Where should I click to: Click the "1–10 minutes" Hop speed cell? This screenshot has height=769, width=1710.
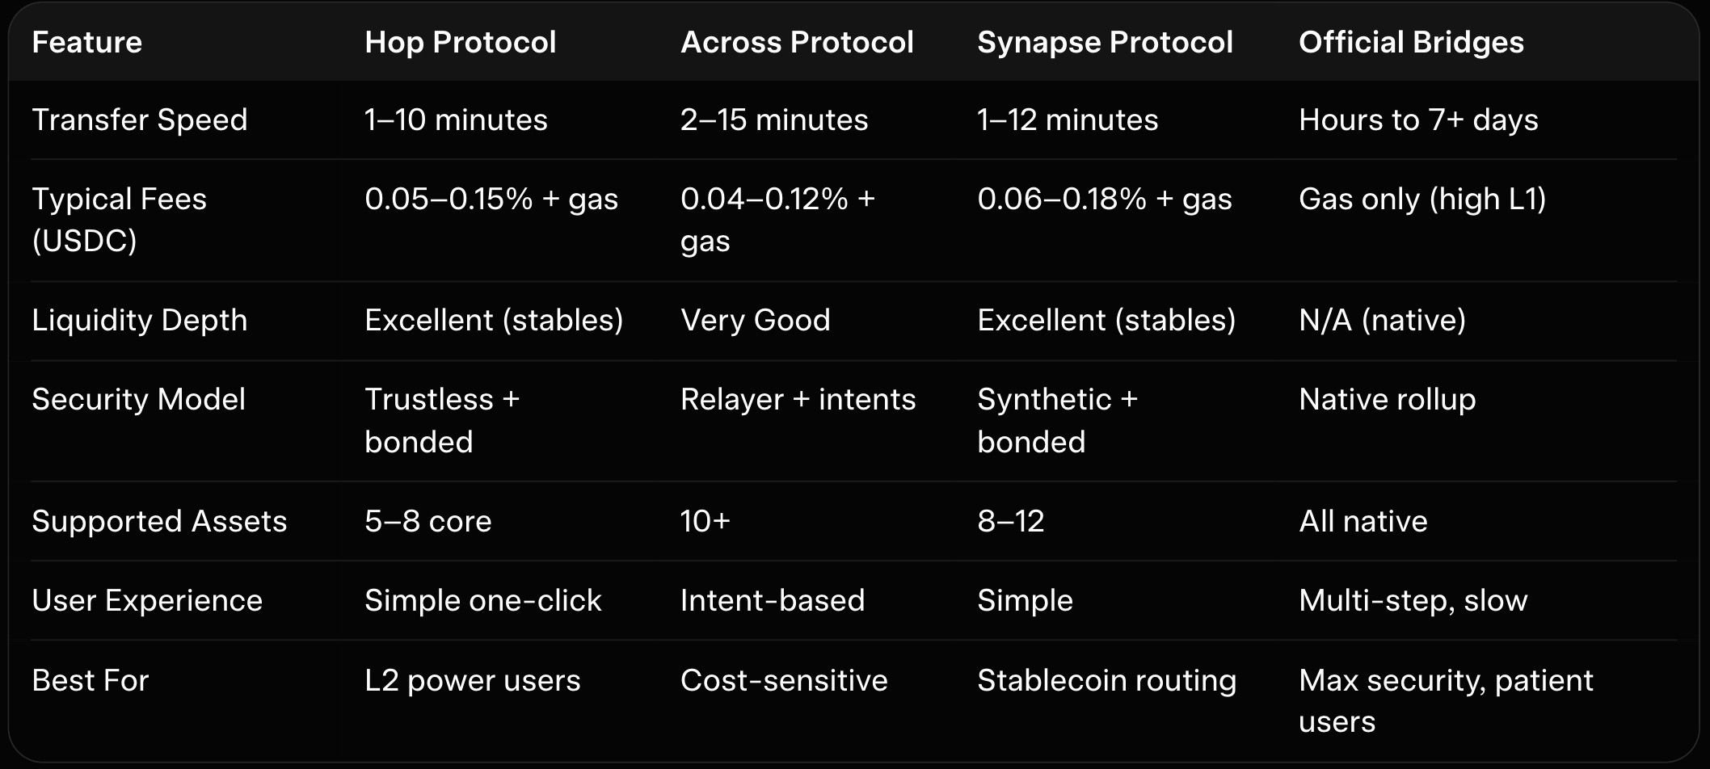click(x=456, y=120)
